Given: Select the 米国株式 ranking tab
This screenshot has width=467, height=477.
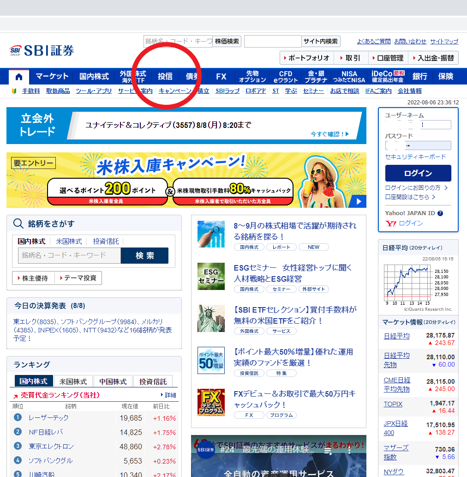Looking at the screenshot, I should [73, 381].
